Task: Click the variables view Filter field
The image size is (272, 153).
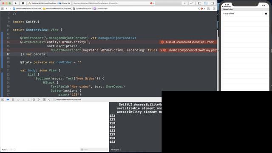Action: point(94,150)
